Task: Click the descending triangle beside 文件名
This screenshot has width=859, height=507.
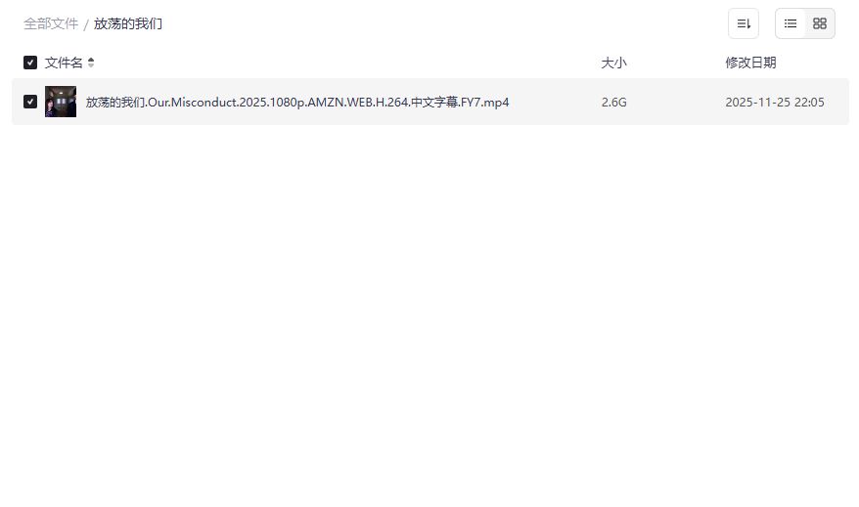Action: (91, 65)
